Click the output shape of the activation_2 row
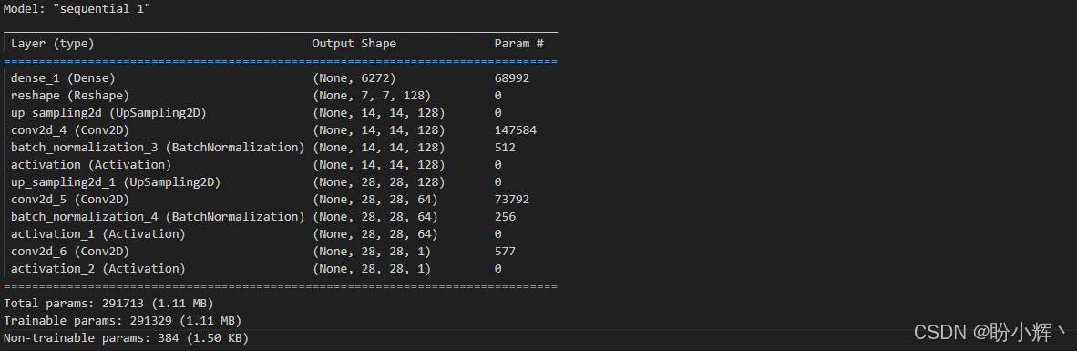 [372, 269]
